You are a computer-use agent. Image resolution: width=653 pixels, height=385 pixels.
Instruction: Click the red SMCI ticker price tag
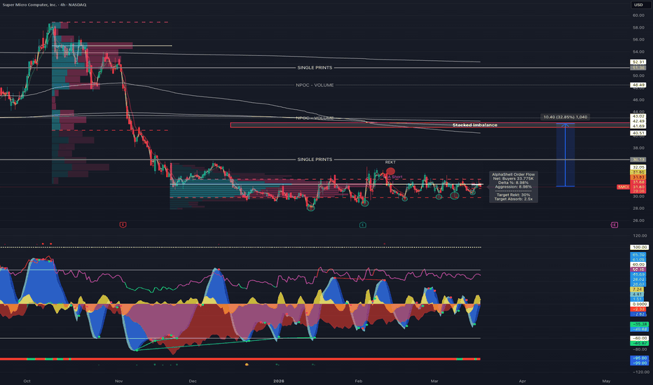point(622,187)
